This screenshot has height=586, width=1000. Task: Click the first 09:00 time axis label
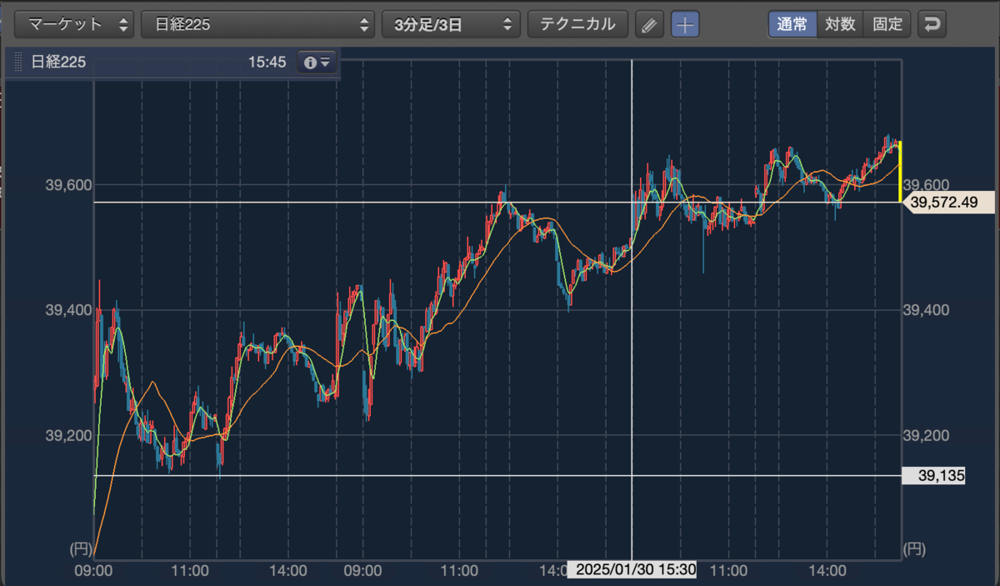(94, 571)
